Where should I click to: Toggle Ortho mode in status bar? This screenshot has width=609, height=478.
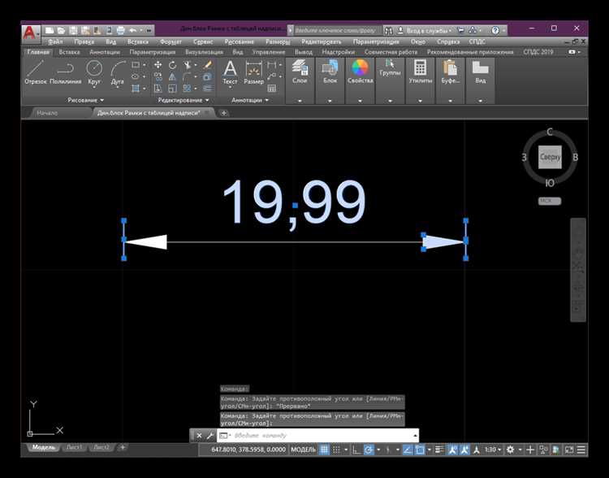tap(356, 450)
